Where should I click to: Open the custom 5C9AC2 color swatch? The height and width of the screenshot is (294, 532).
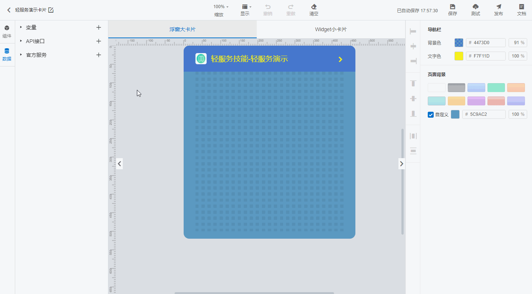pyautogui.click(x=455, y=114)
